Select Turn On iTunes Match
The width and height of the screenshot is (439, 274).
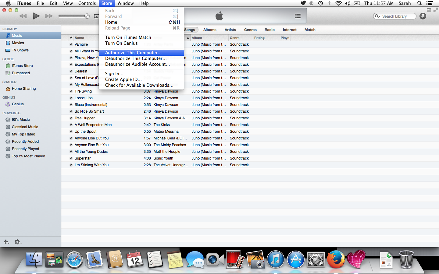[x=128, y=37]
